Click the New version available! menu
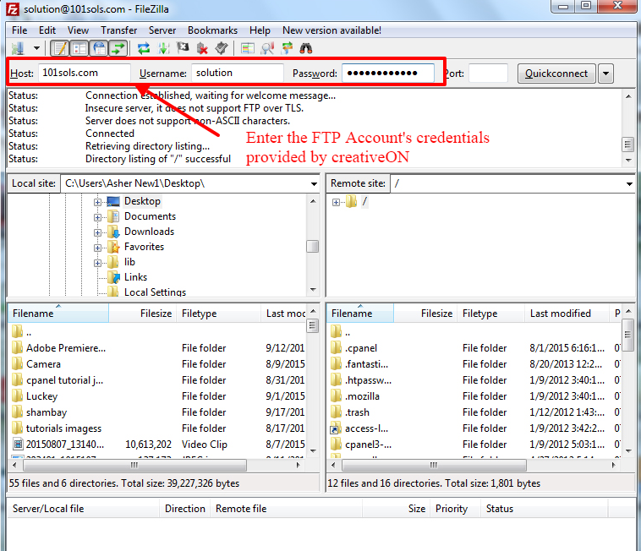Viewport: 641px width, 551px height. [x=332, y=30]
